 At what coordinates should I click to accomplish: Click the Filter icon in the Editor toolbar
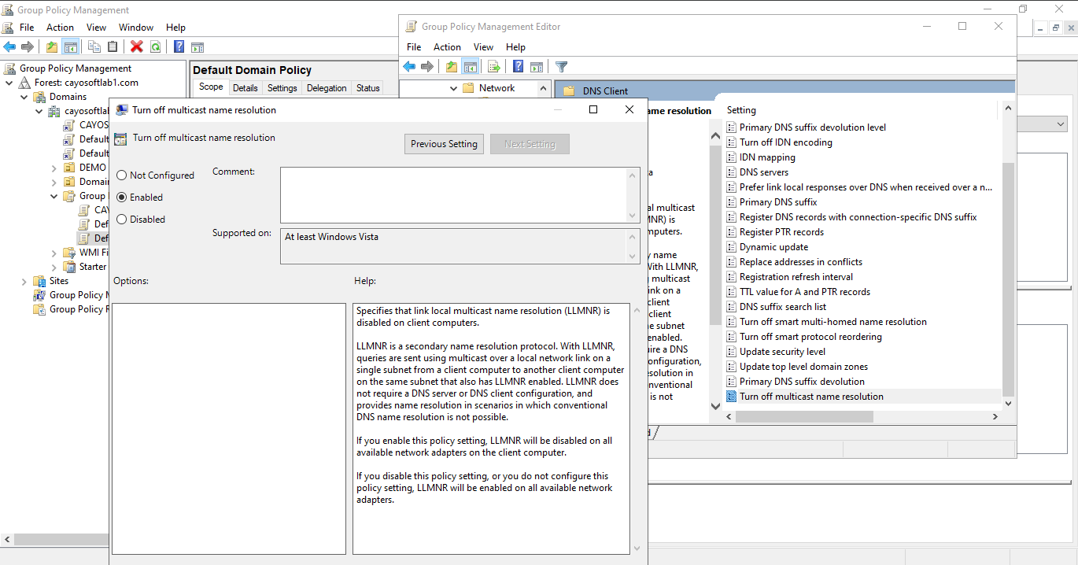561,67
